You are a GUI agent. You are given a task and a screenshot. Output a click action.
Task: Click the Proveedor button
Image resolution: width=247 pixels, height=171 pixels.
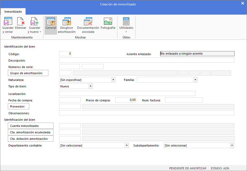pyautogui.click(x=18, y=106)
